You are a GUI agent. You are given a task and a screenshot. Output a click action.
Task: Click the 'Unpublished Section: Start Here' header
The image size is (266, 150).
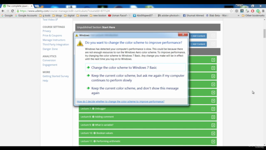[x=148, y=27]
